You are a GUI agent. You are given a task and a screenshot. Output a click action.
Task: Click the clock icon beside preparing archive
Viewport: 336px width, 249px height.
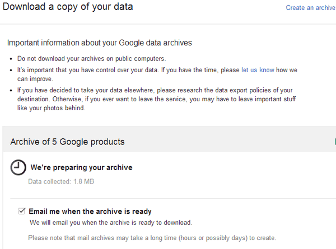[x=18, y=167]
